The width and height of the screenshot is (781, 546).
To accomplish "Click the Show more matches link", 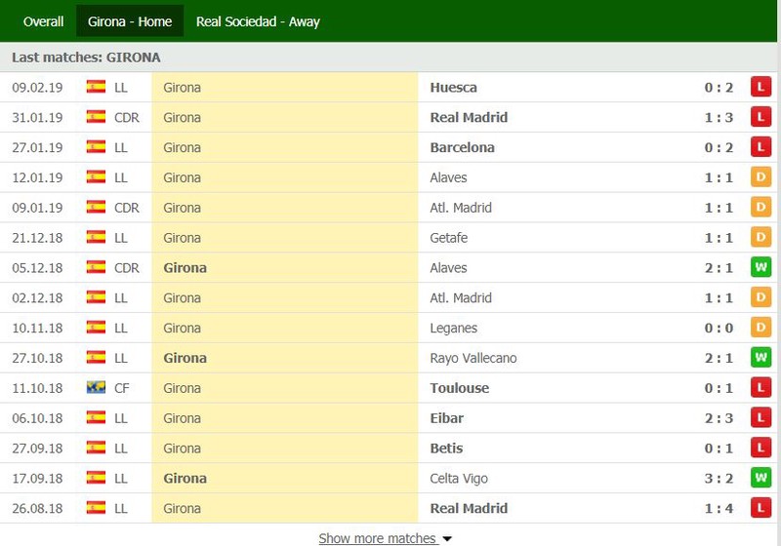I will pos(379,538).
